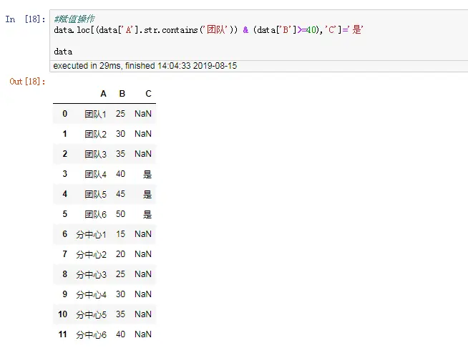Click the Out[18] output prompt
468x348 pixels.
tap(27, 82)
